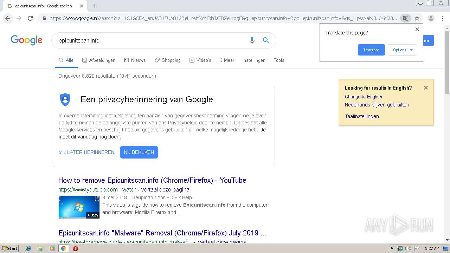Reload the page with the refresh icon
This screenshot has width=450, height=253.
(x=30, y=18)
